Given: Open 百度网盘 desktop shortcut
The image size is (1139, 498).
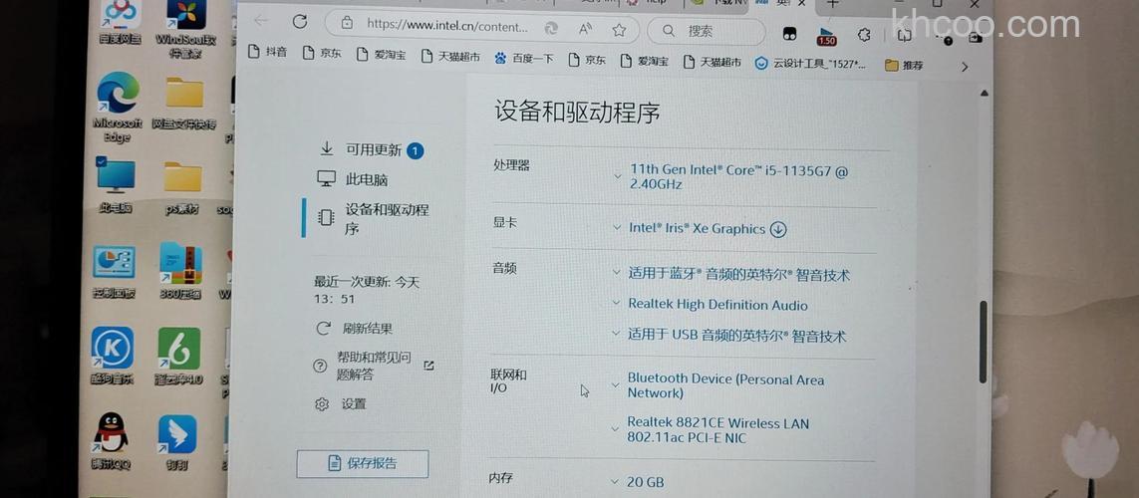Looking at the screenshot, I should coord(120,20).
